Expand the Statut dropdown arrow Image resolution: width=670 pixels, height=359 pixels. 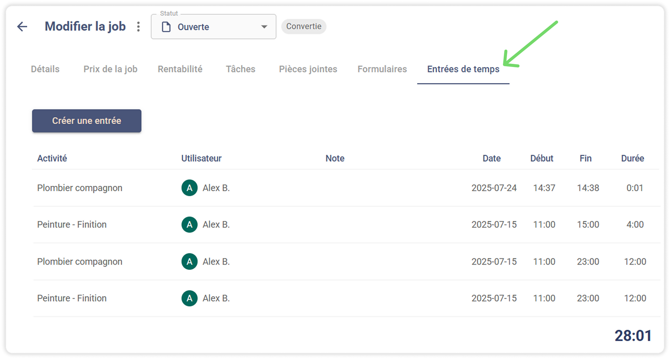(x=264, y=27)
